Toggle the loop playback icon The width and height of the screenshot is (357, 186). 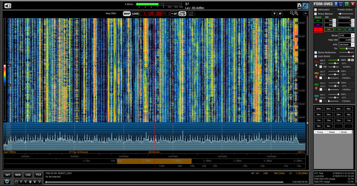point(17,182)
